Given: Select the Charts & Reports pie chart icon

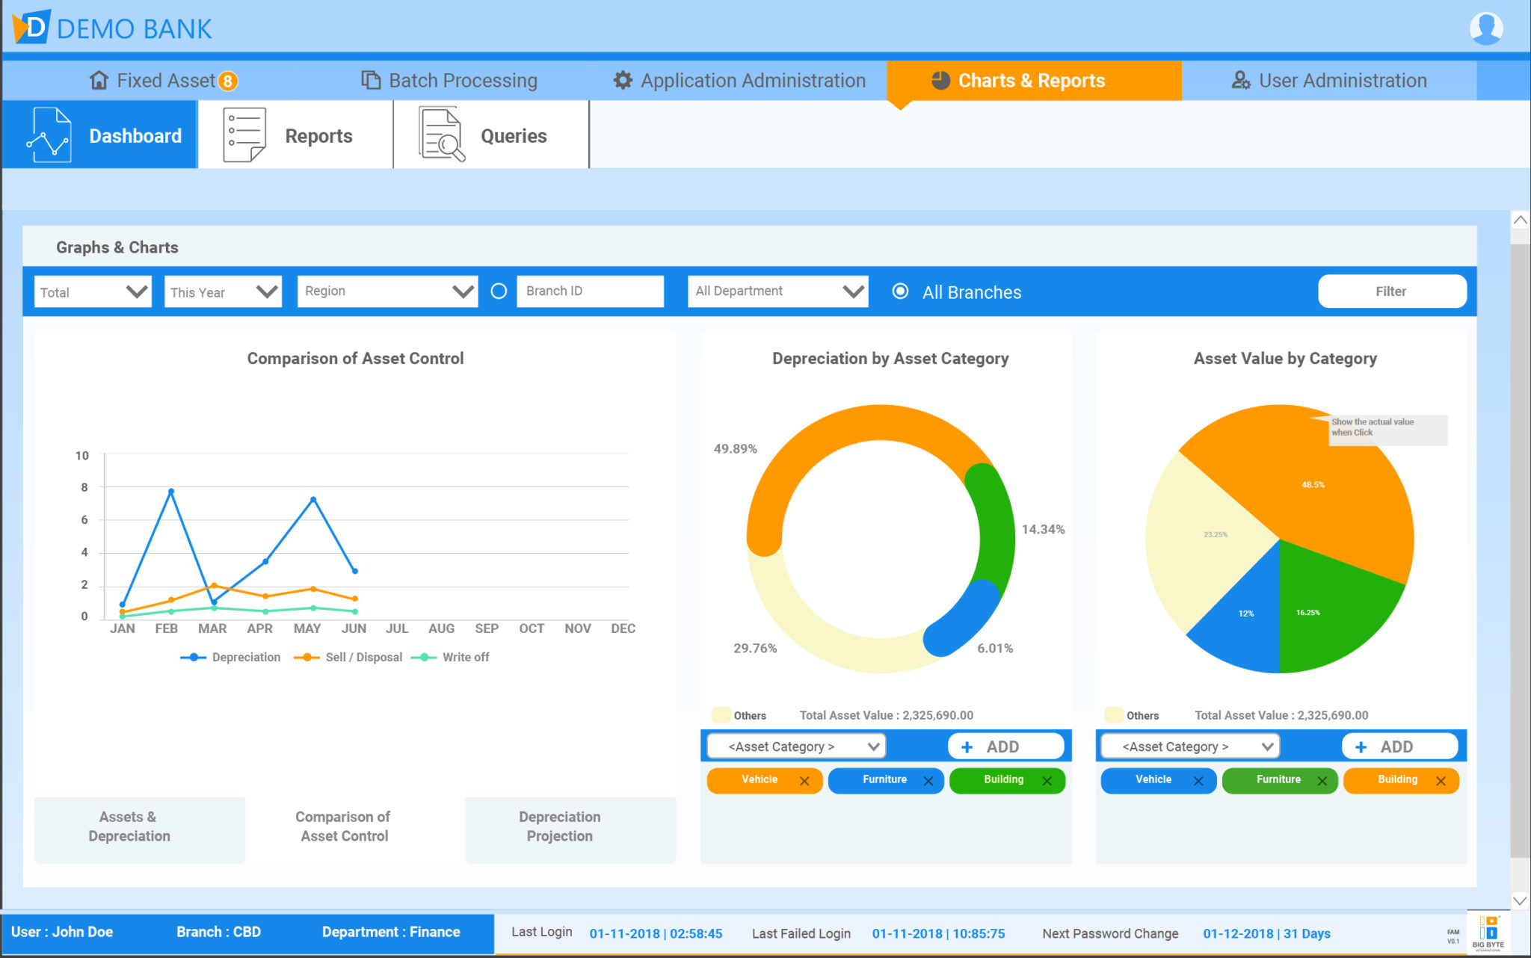Looking at the screenshot, I should point(941,80).
